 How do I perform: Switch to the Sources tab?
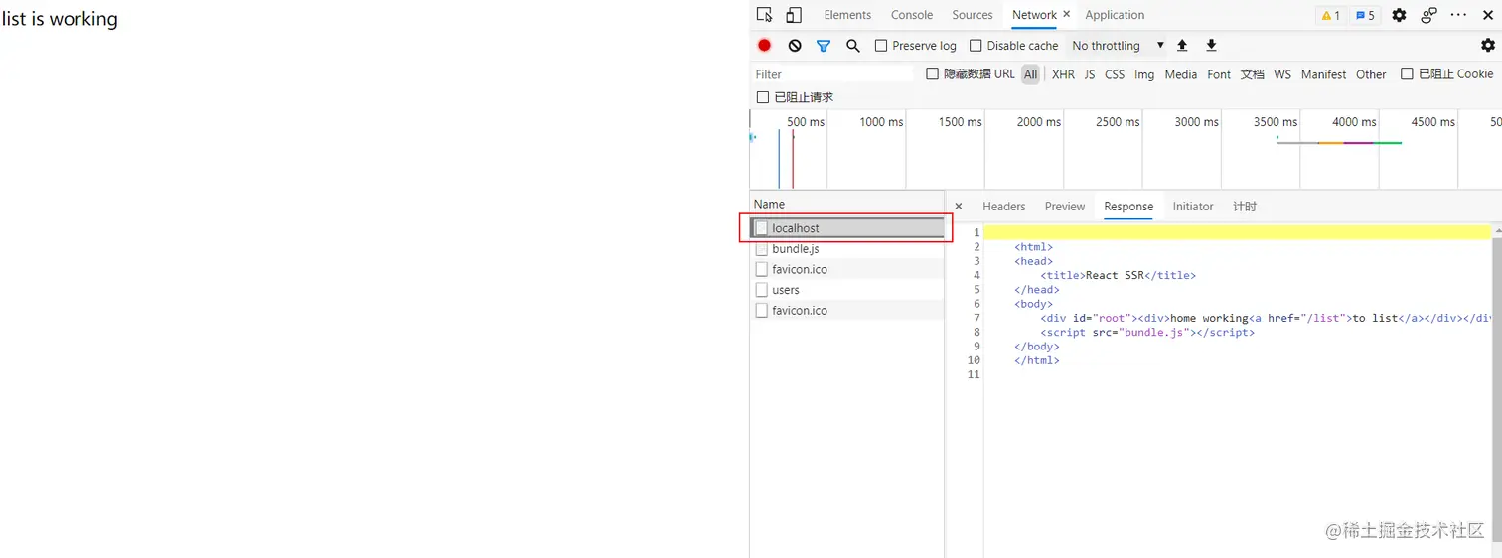click(x=973, y=15)
